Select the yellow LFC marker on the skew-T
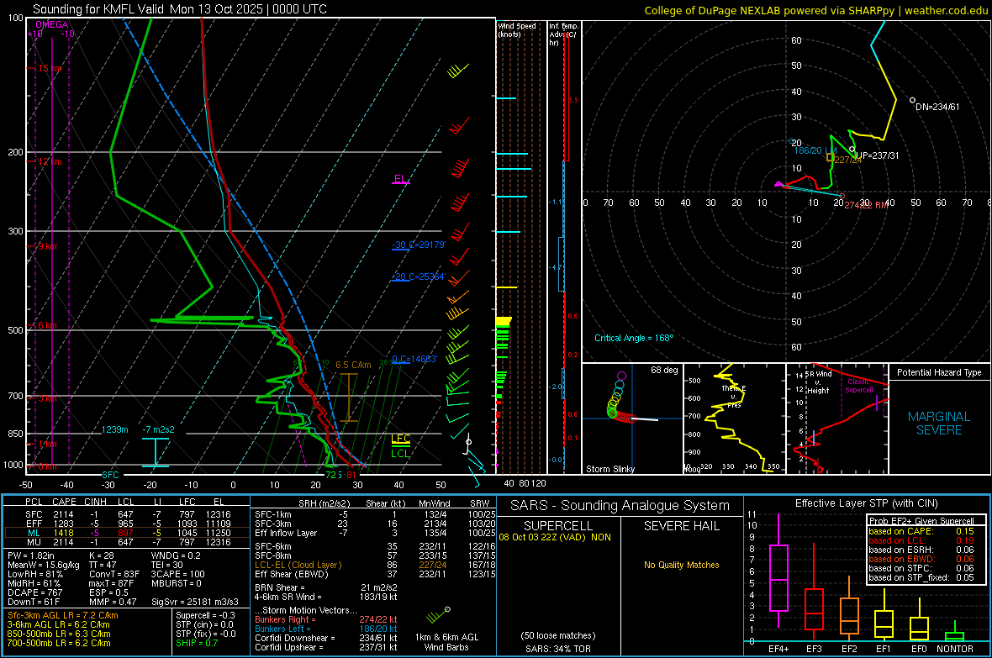 [x=400, y=440]
